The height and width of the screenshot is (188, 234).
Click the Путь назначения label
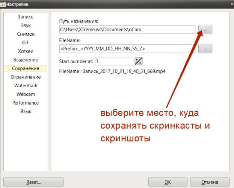[79, 21]
